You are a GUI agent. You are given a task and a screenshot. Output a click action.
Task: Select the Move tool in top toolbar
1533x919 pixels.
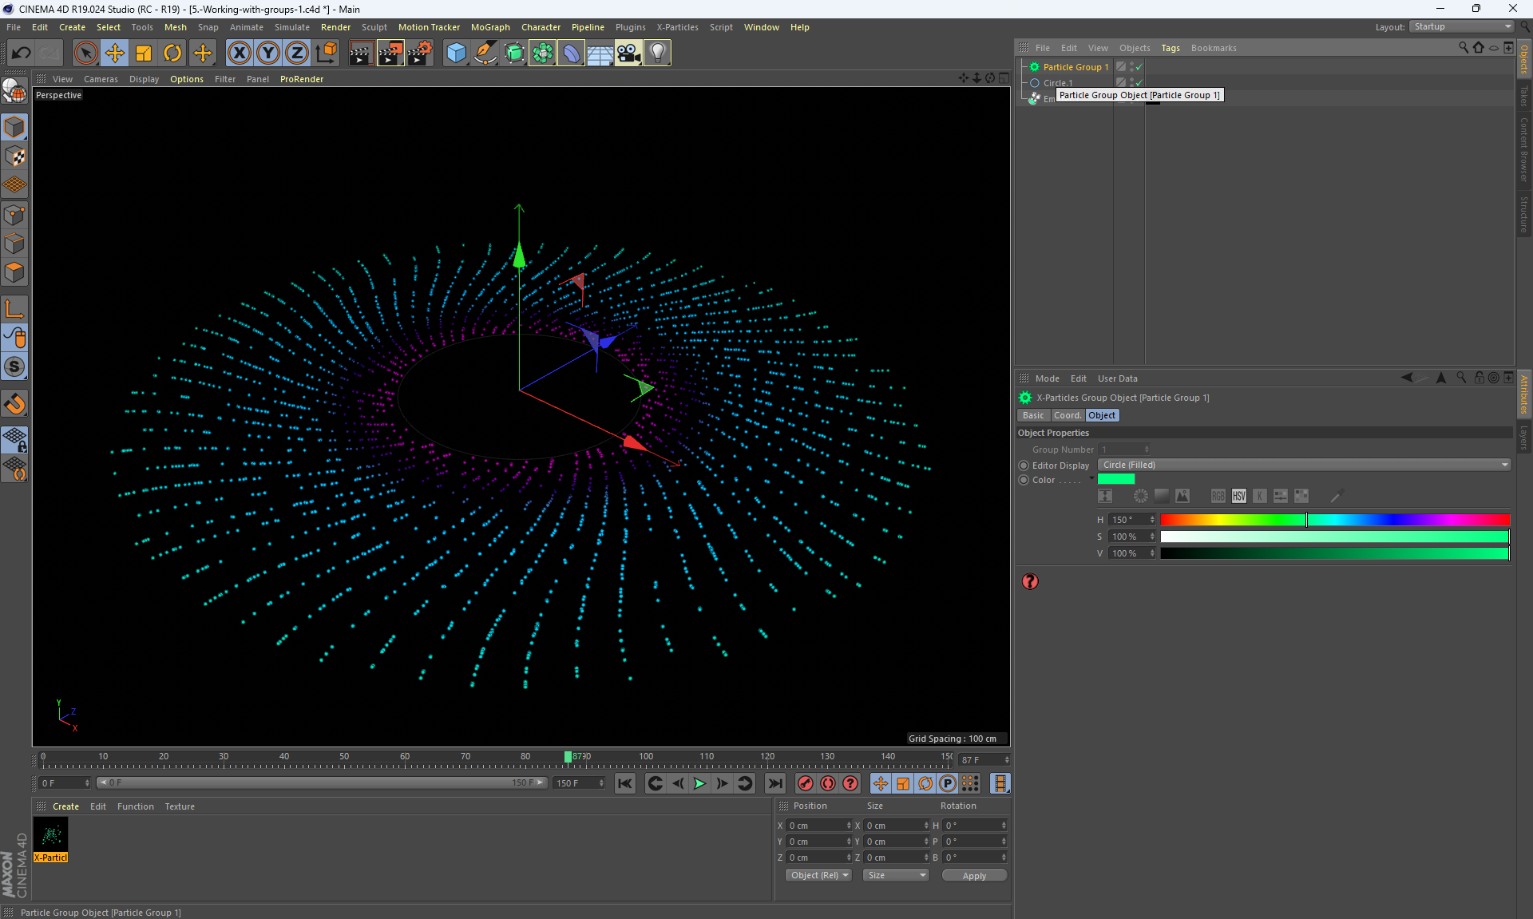point(115,53)
